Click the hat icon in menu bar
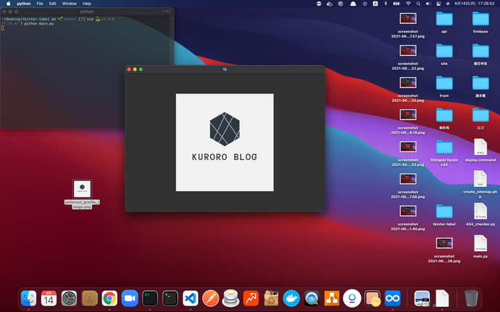Screen dimensions: 500x312 (353, 4)
